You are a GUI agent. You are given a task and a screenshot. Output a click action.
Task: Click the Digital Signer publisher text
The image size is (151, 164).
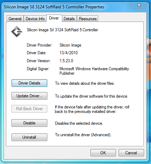click(94, 71)
